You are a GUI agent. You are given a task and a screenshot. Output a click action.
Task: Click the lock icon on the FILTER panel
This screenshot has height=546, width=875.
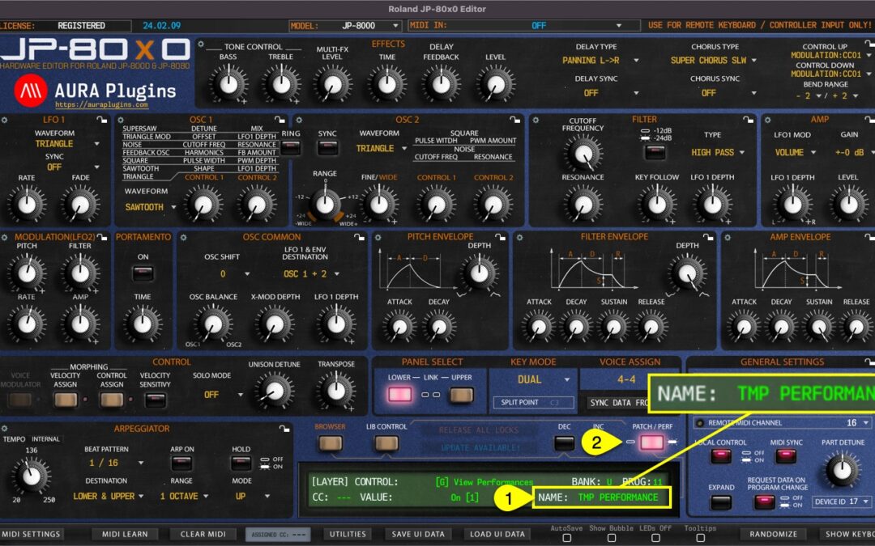(750, 118)
